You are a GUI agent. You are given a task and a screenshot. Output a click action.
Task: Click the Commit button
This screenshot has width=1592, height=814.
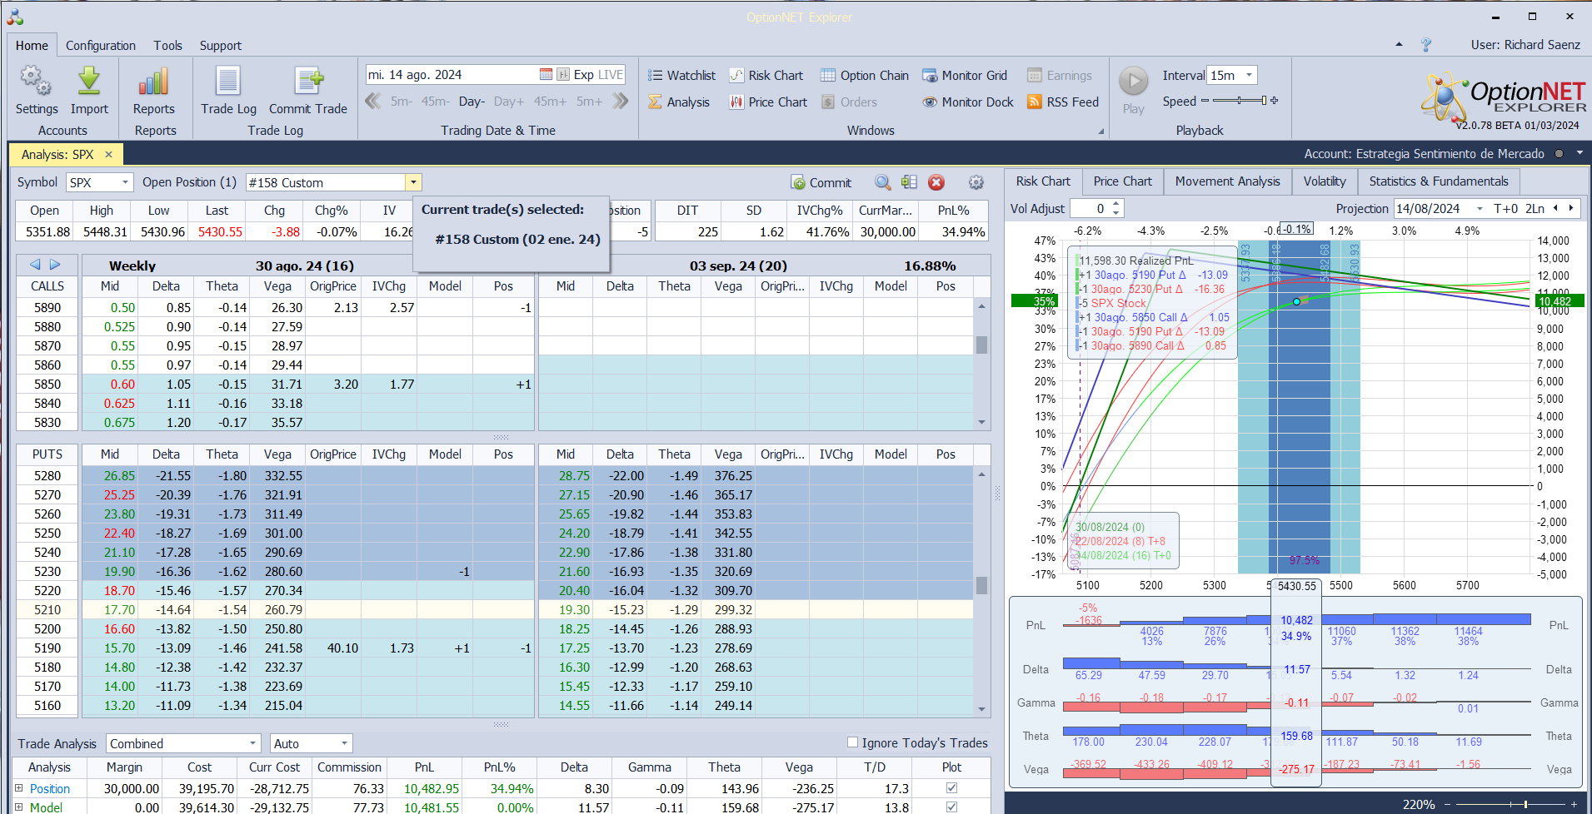(x=821, y=183)
